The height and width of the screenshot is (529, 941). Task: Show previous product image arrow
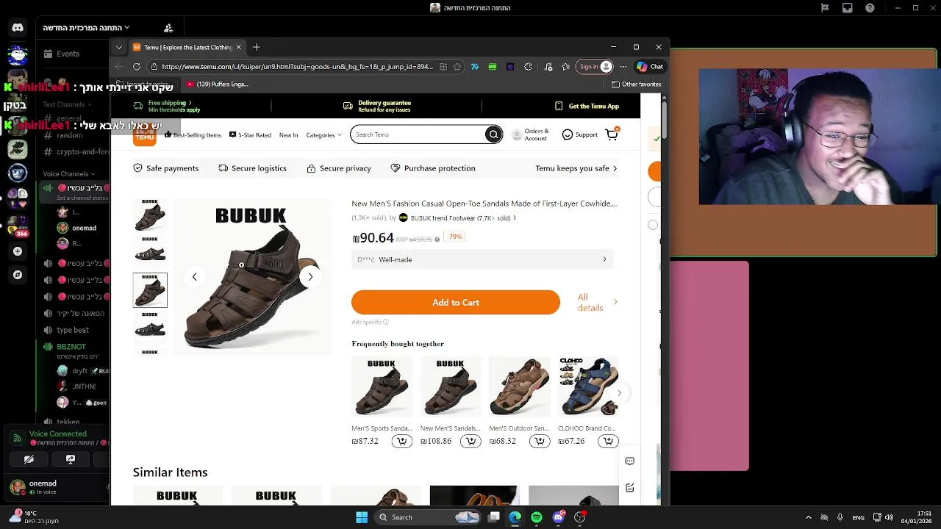click(x=194, y=277)
